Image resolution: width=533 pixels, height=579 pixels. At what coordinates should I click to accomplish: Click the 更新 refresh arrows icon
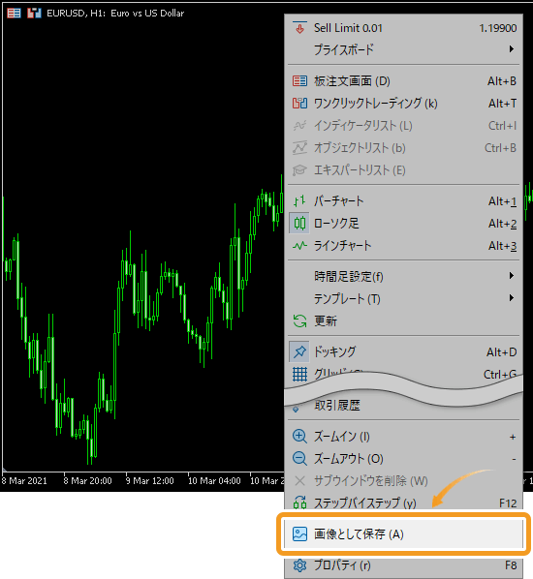[299, 320]
